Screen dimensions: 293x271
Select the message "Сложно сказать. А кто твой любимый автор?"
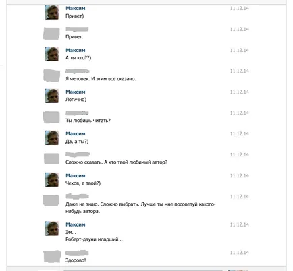click(116, 162)
